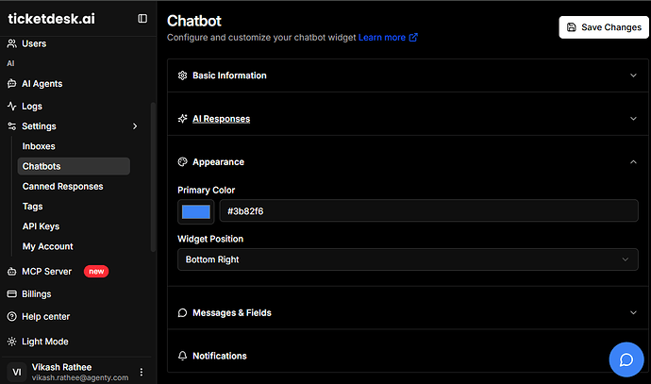The height and width of the screenshot is (384, 651).
Task: Open the Inboxes settings page
Action: pos(39,146)
